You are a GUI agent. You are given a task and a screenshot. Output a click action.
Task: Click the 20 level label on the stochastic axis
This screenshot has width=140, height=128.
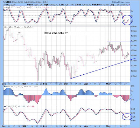coord(132,21)
